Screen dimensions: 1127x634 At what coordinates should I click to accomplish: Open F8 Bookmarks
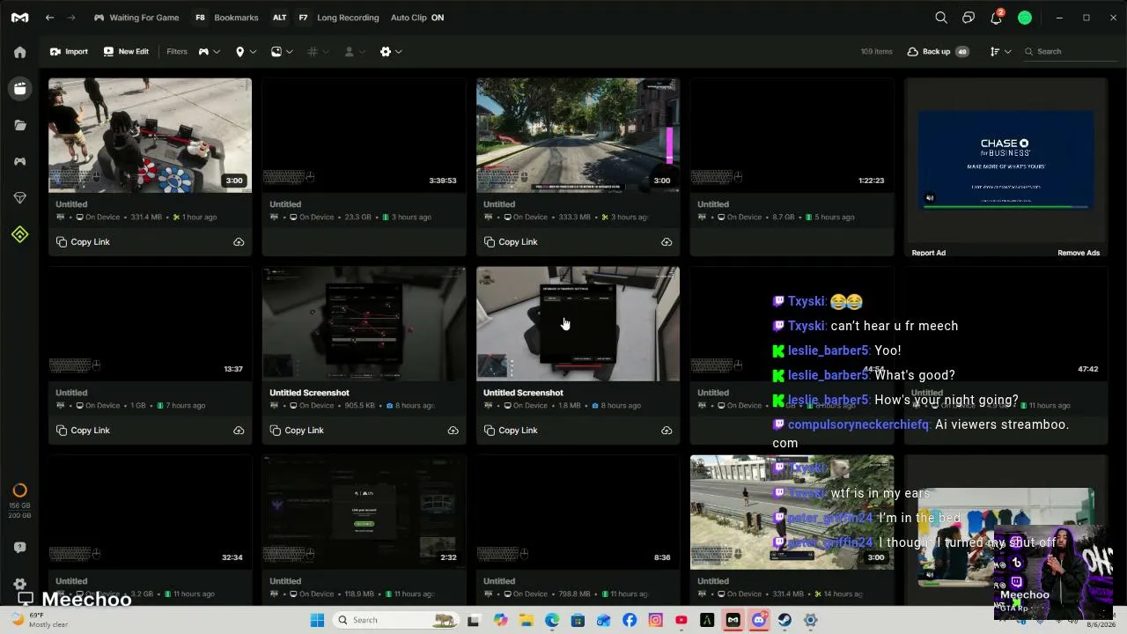(226, 18)
